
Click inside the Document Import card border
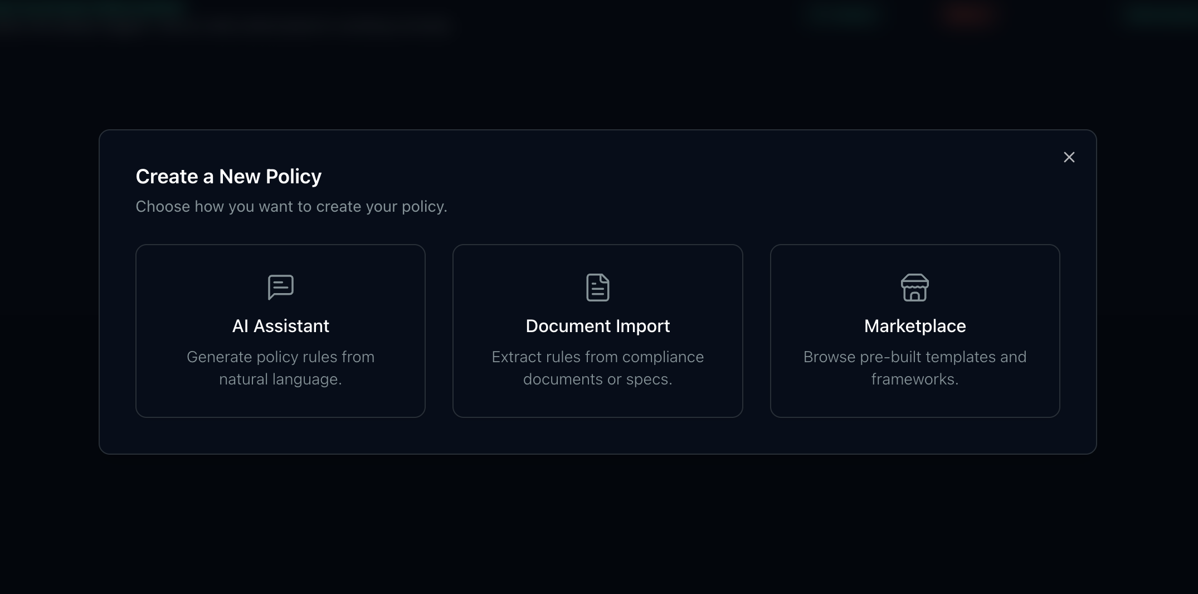[598, 330]
